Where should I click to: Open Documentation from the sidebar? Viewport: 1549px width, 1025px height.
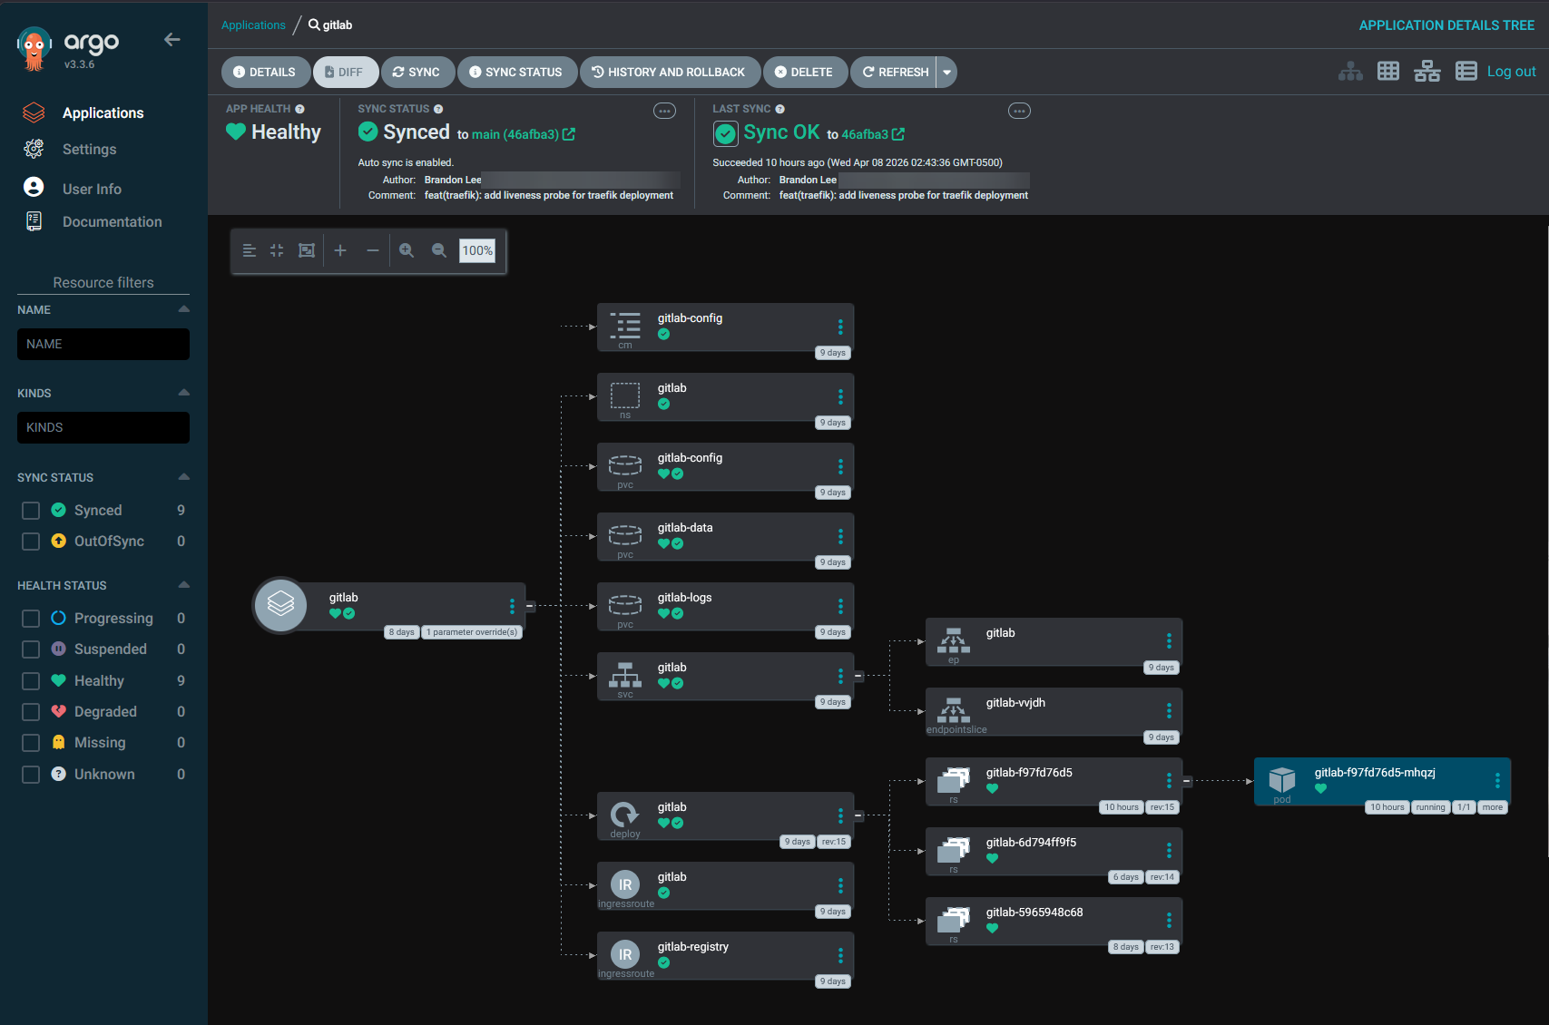point(112,221)
